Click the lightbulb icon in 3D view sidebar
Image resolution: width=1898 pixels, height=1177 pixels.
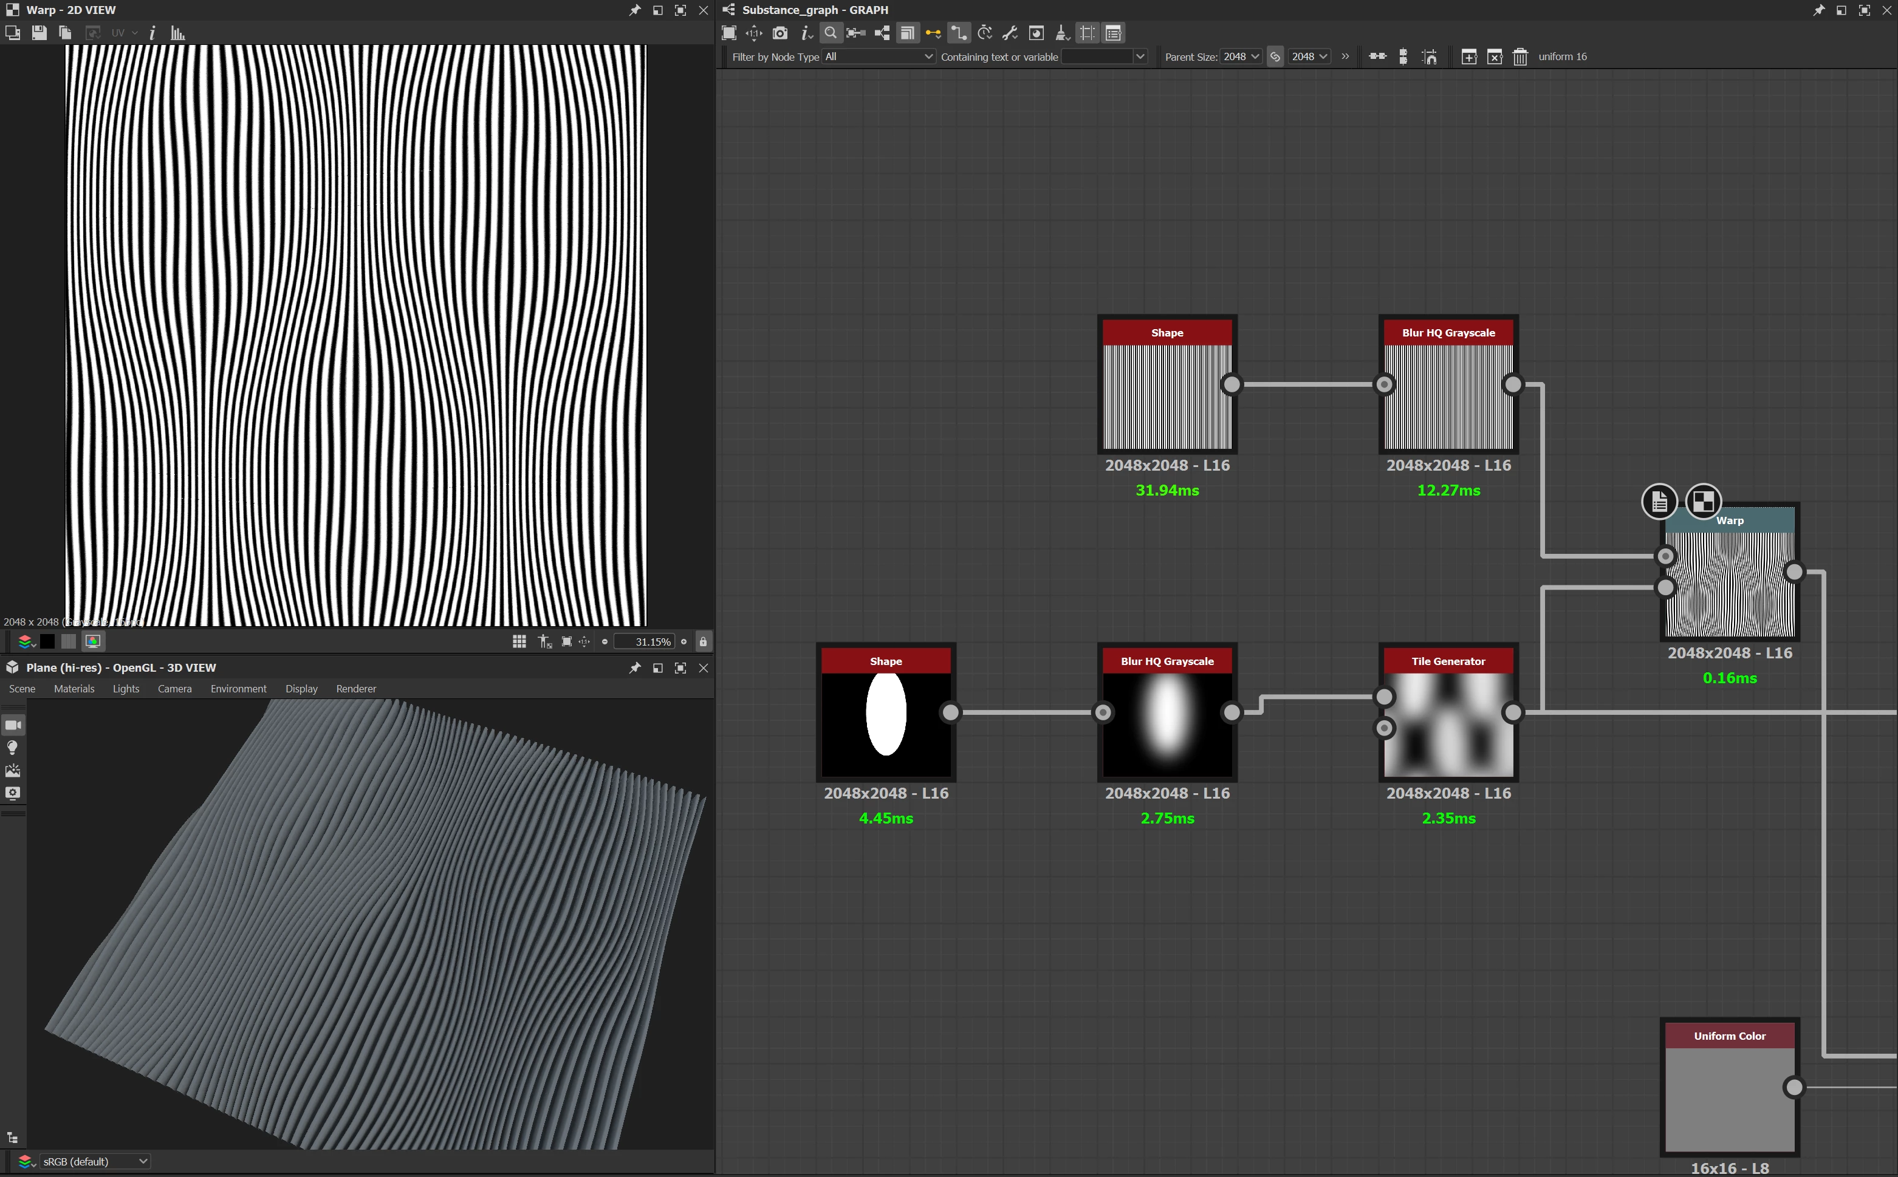(13, 748)
